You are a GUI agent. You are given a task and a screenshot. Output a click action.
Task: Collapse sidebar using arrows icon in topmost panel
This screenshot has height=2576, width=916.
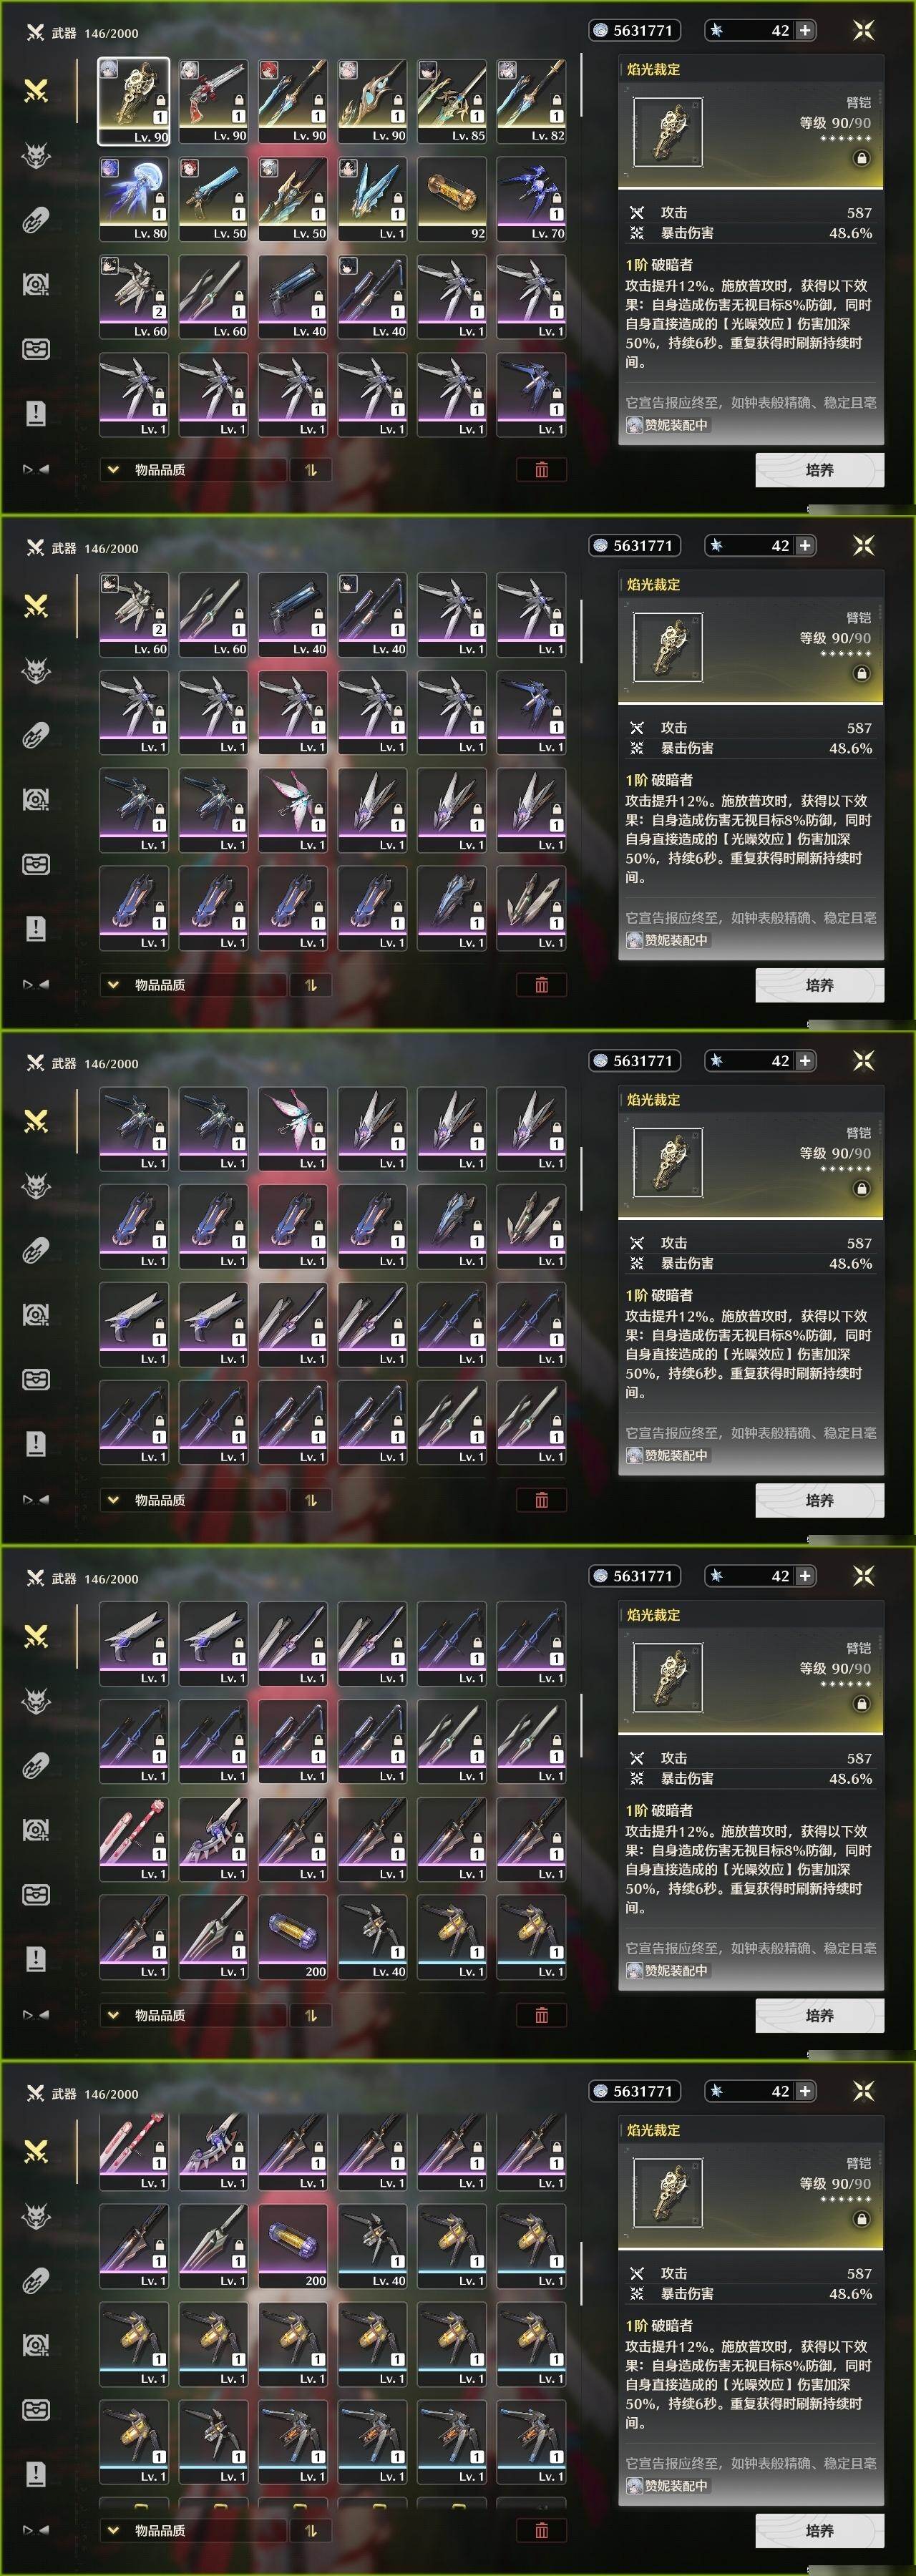tap(36, 469)
